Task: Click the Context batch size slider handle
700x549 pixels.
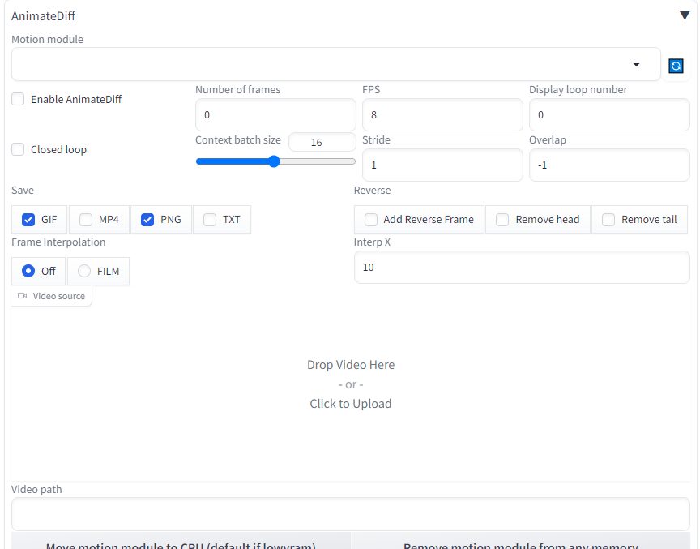Action: click(274, 161)
